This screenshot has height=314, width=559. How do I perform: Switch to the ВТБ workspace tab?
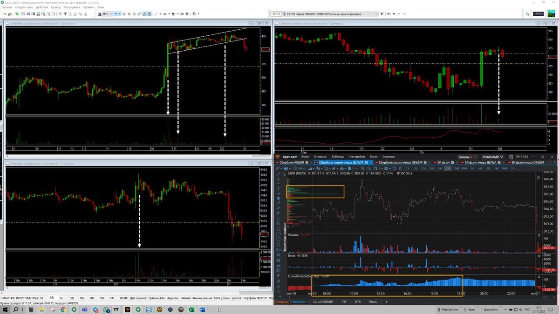pos(358,302)
